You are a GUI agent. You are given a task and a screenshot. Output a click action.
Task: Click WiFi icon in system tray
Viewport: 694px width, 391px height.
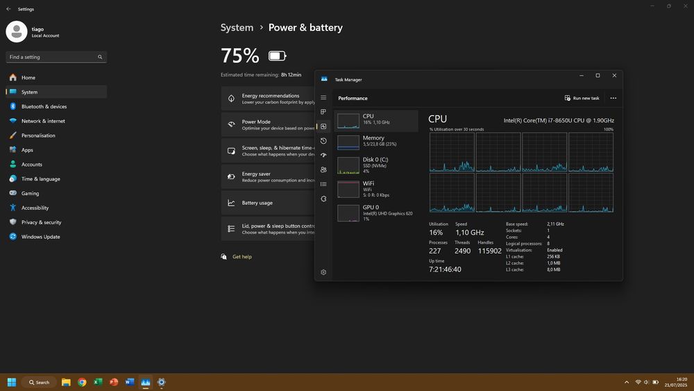point(638,382)
